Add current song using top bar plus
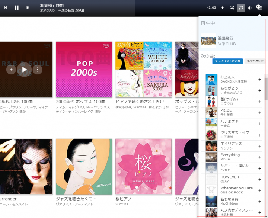 [x=222, y=8]
